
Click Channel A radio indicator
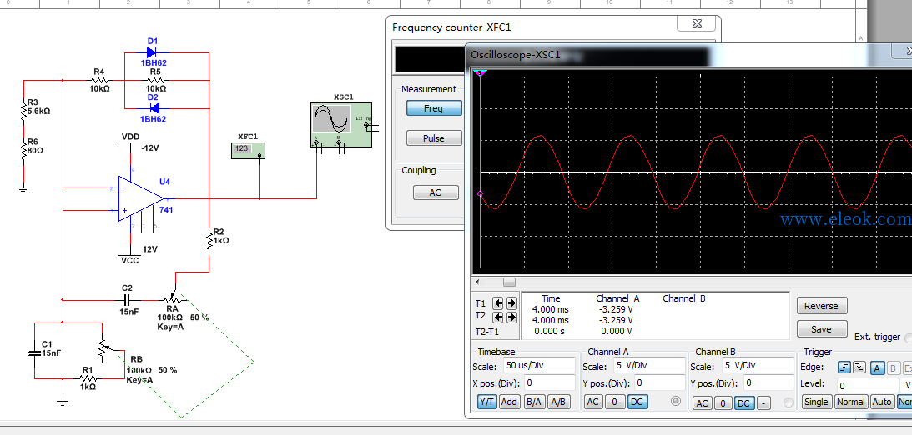[675, 401]
